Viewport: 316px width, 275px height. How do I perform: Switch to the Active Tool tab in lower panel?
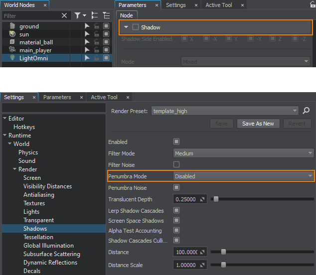[x=104, y=97]
